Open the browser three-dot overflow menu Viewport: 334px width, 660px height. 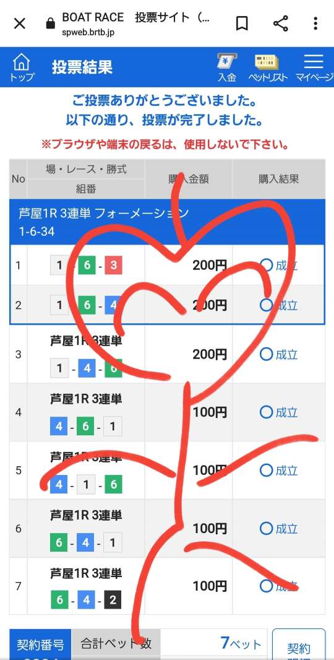[x=315, y=24]
